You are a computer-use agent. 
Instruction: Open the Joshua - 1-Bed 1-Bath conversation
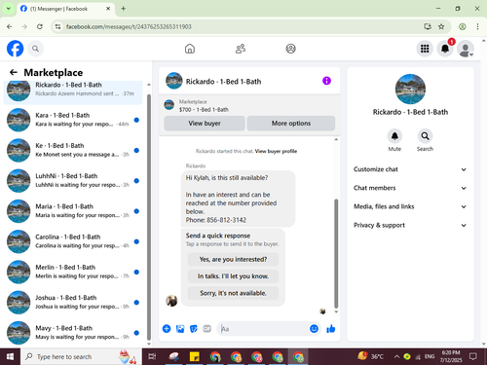pos(73,302)
